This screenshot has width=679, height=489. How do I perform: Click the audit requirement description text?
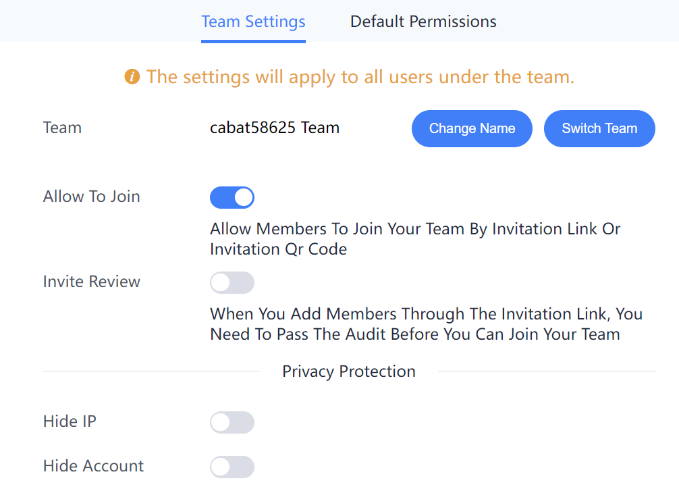click(x=426, y=324)
